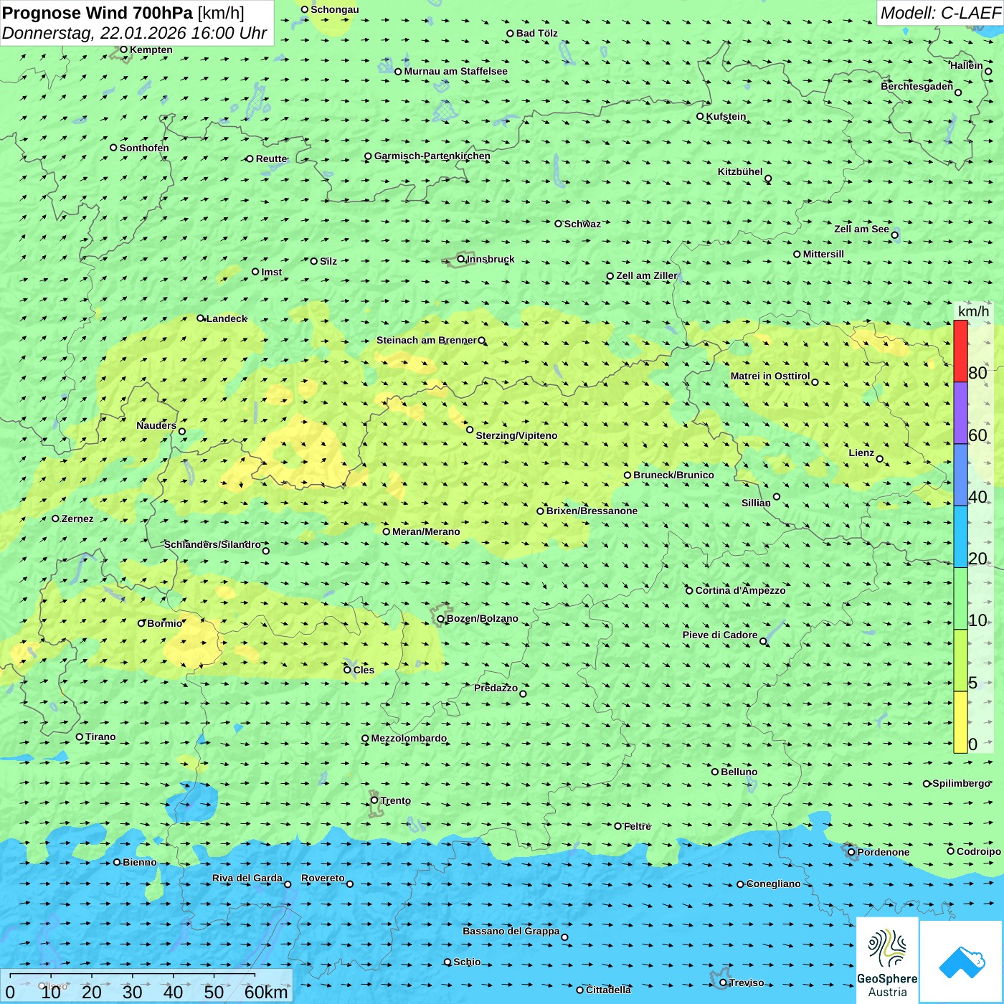Click the 'Bassano del Grappa' label
1004x1004 pixels.
click(x=511, y=931)
